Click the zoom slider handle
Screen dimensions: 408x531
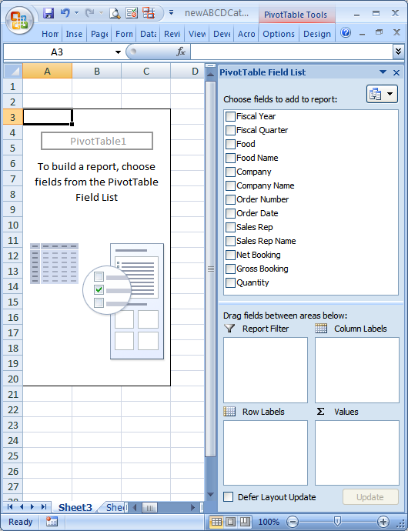point(337,522)
